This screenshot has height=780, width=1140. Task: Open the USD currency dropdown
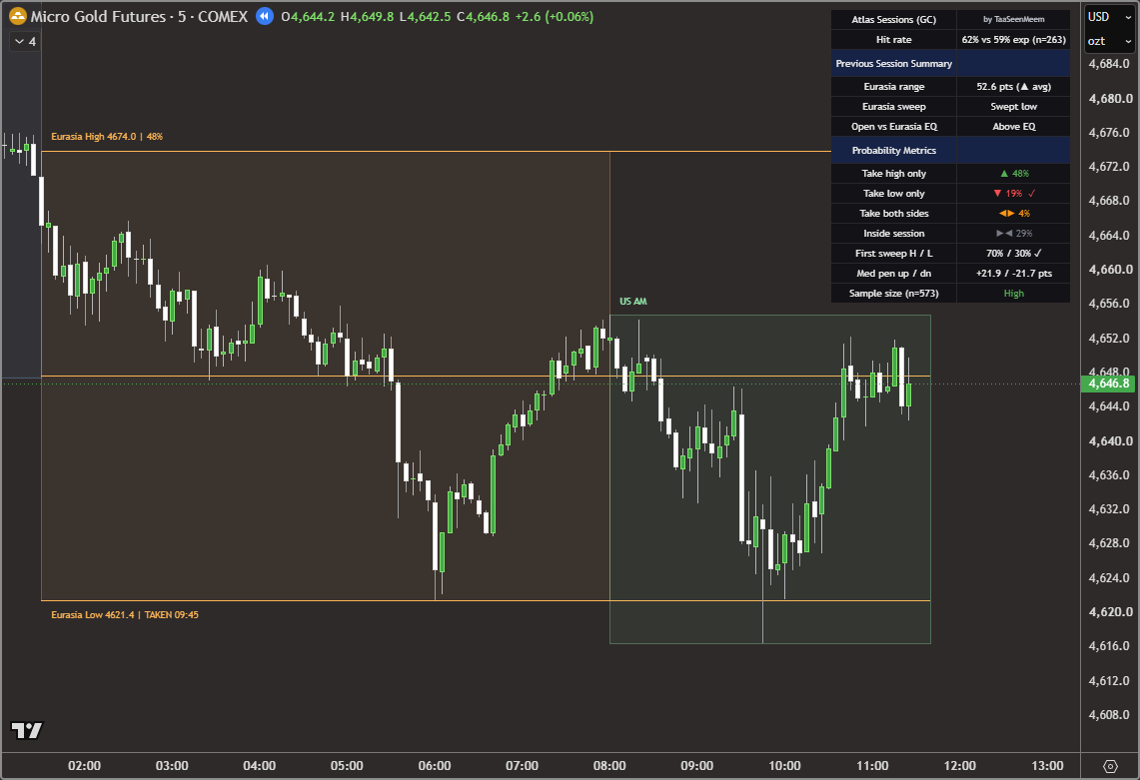[1109, 17]
